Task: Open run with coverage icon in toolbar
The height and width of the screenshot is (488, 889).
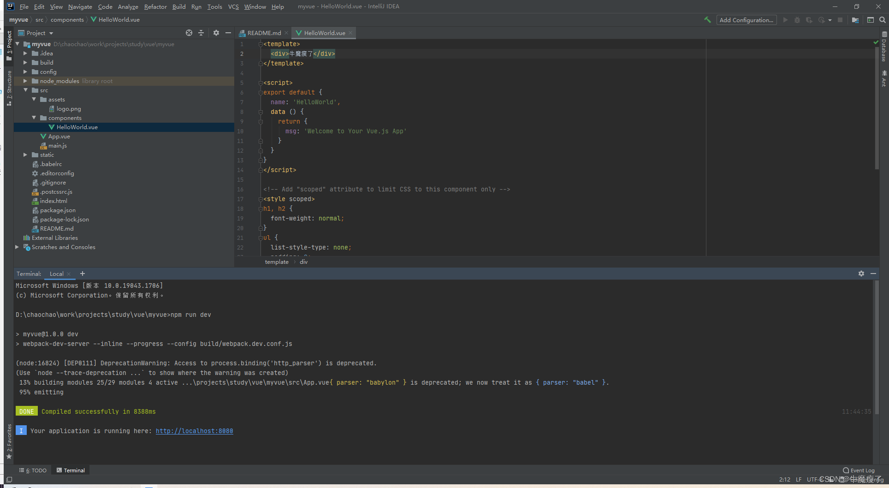Action: pos(809,20)
